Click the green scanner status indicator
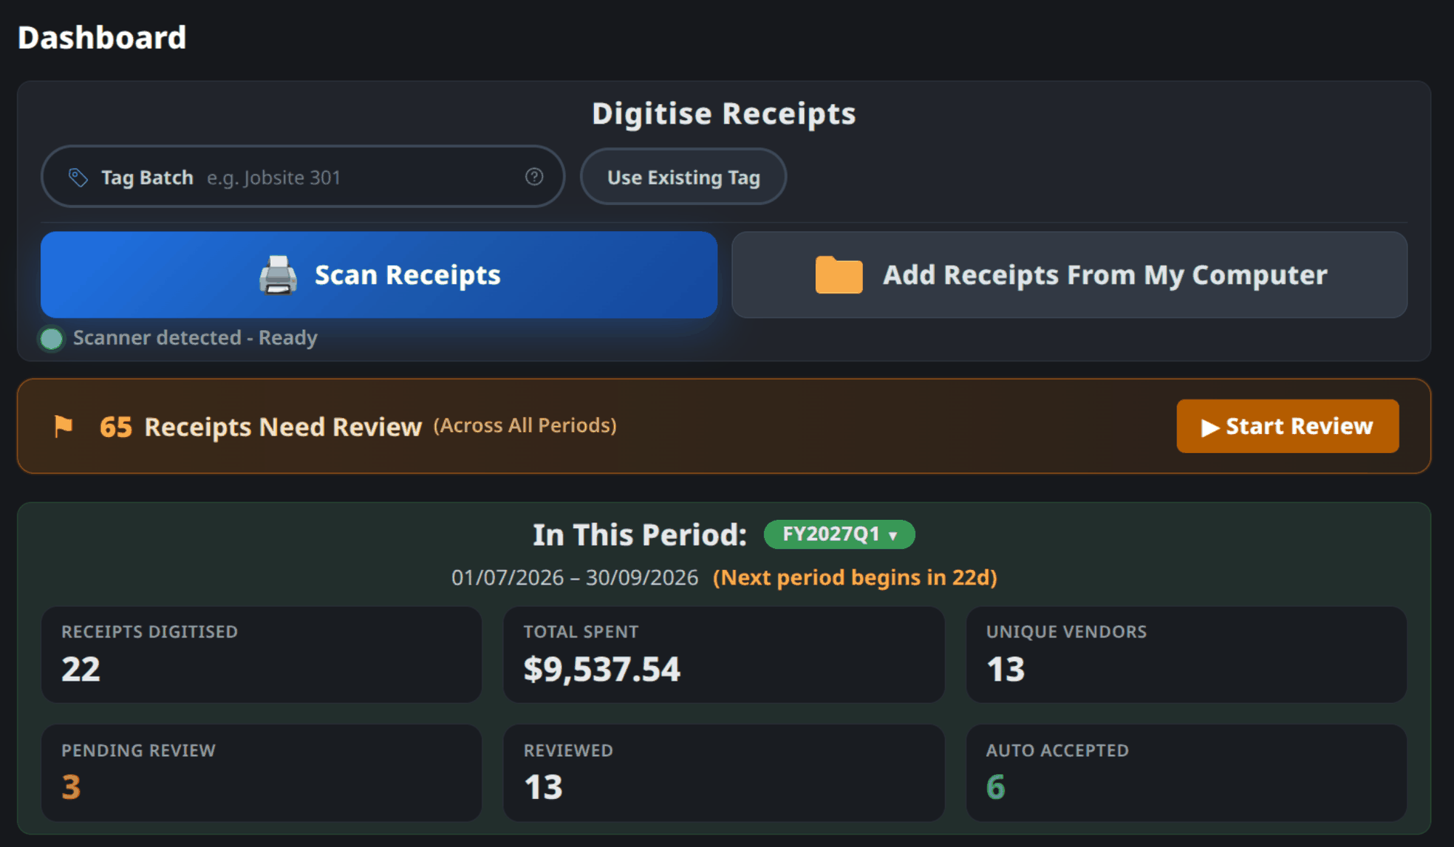This screenshot has width=1454, height=847. click(x=51, y=338)
